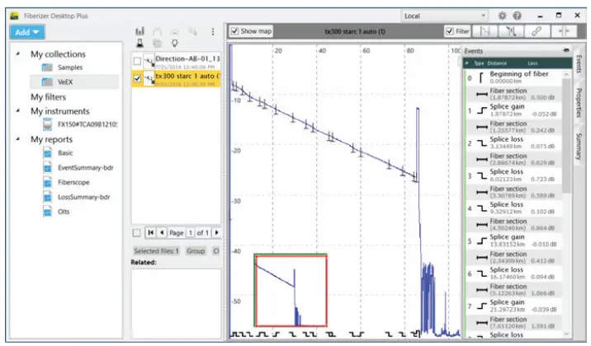Uncheck the tx300 starc 1 auto checkbox

click(137, 78)
